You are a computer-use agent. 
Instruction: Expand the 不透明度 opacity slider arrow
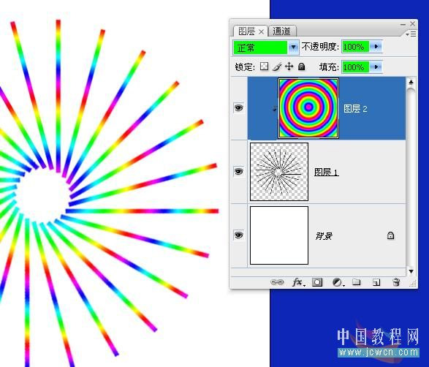[x=376, y=47]
